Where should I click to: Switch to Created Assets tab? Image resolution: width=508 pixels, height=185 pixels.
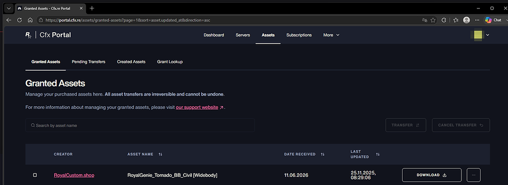[x=131, y=62]
